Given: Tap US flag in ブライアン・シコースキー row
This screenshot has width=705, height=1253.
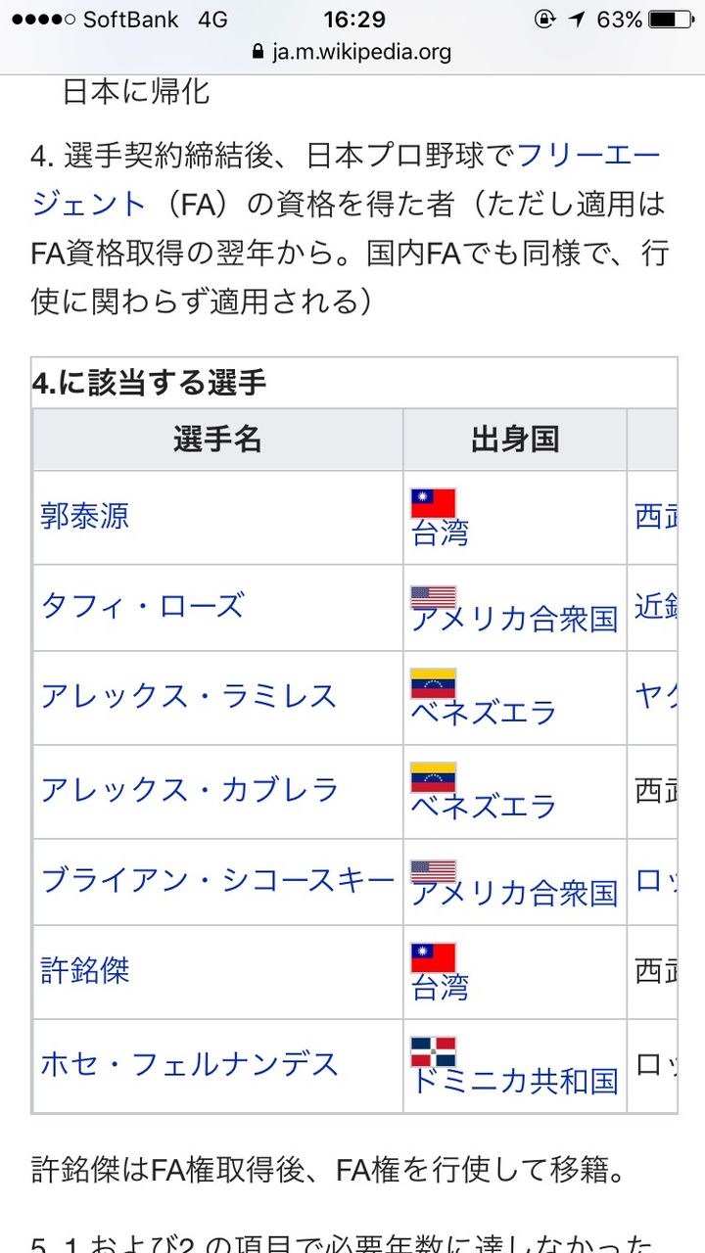Looking at the screenshot, I should [x=433, y=870].
